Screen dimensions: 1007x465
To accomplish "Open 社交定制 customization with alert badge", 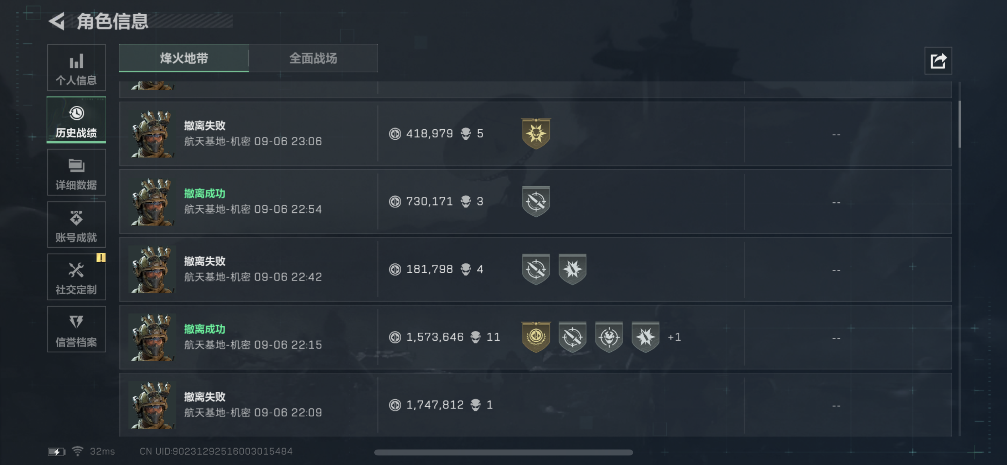I will (x=76, y=277).
